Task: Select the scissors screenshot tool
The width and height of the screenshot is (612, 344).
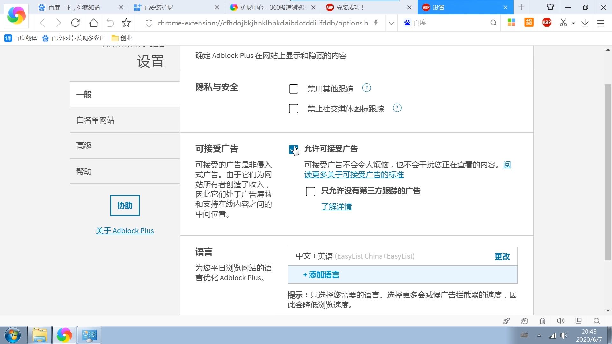Action: (563, 23)
